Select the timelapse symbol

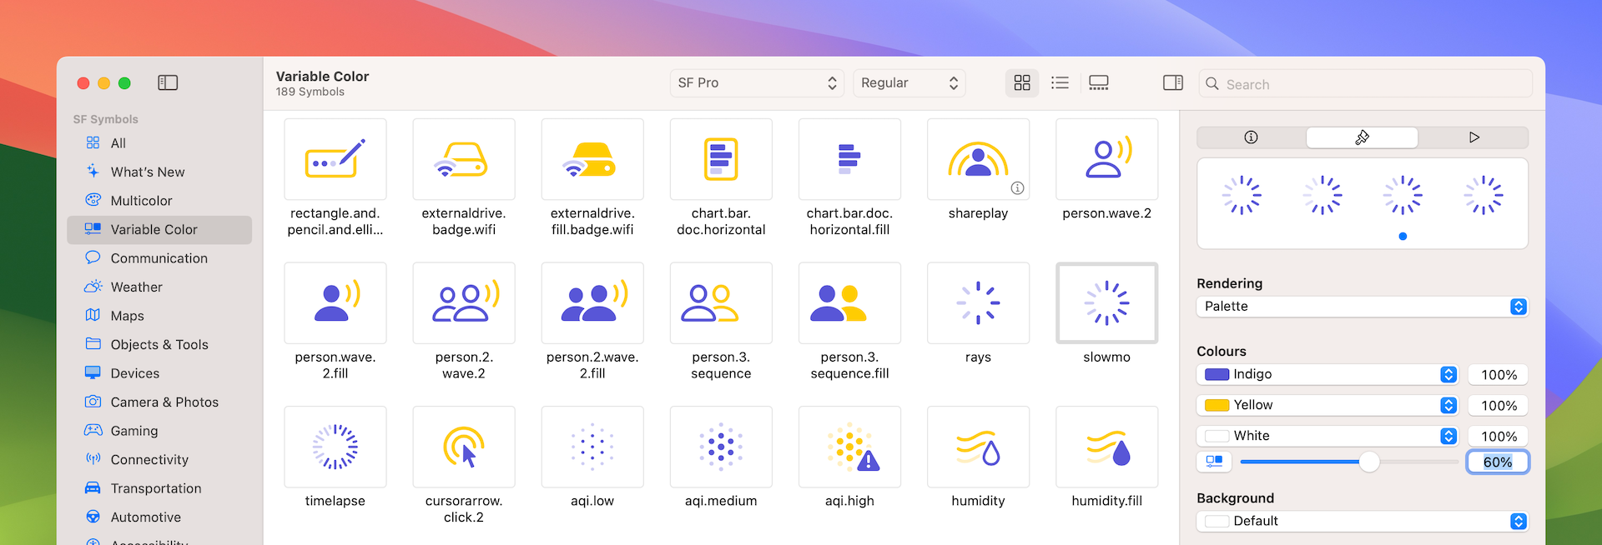click(x=335, y=447)
